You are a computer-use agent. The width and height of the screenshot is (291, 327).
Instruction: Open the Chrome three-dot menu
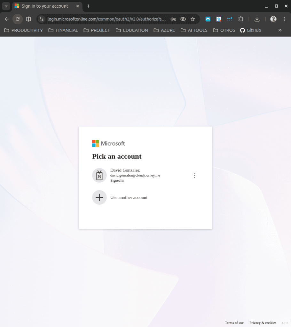click(284, 19)
